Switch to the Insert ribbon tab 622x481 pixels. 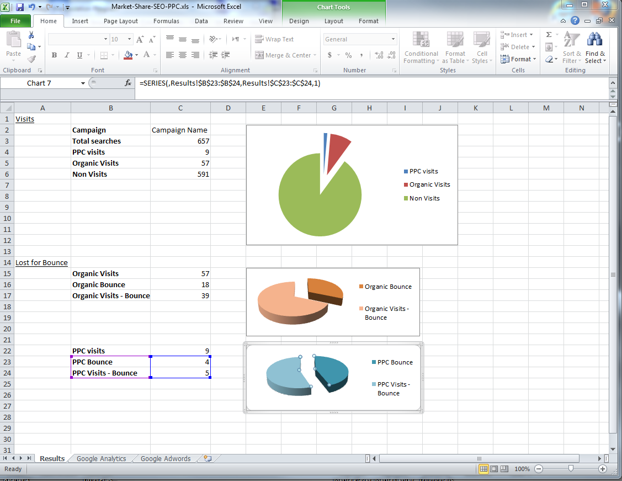click(x=80, y=21)
